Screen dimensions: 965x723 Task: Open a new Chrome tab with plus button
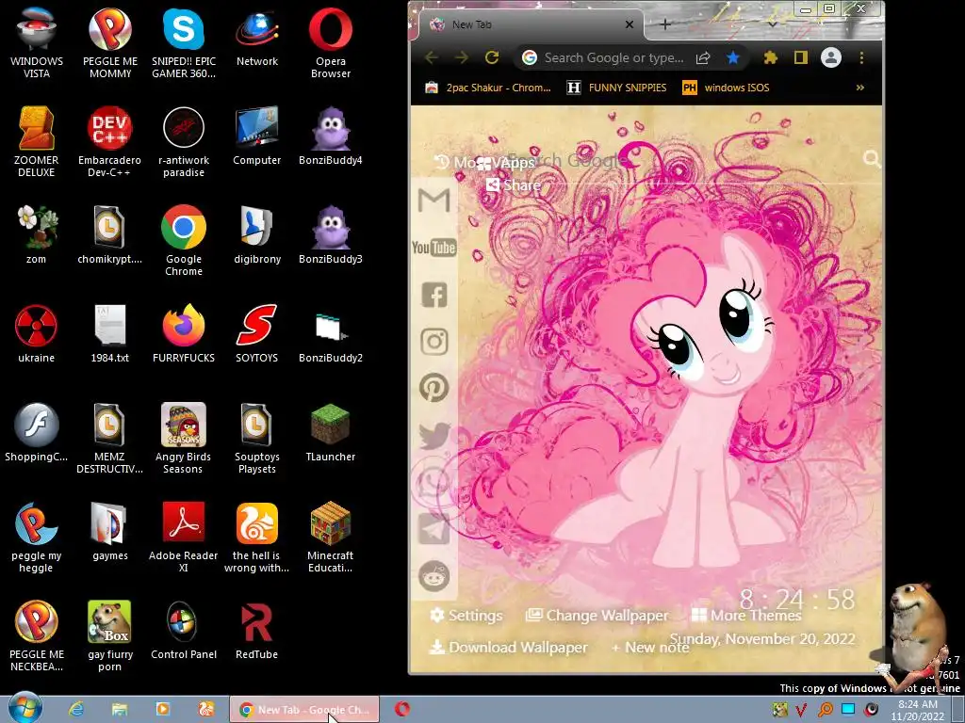click(x=665, y=24)
